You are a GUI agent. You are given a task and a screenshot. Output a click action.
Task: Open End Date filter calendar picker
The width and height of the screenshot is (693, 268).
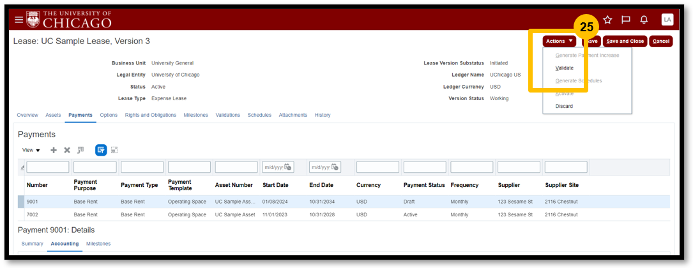tap(335, 167)
